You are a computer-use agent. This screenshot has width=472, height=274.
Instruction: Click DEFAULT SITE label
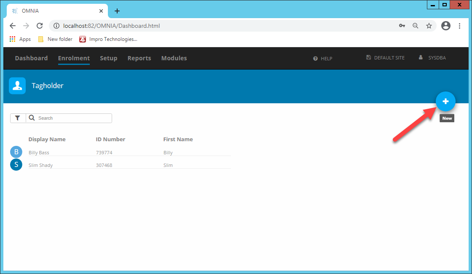point(389,57)
